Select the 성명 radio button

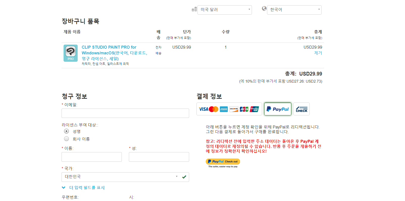click(66, 131)
